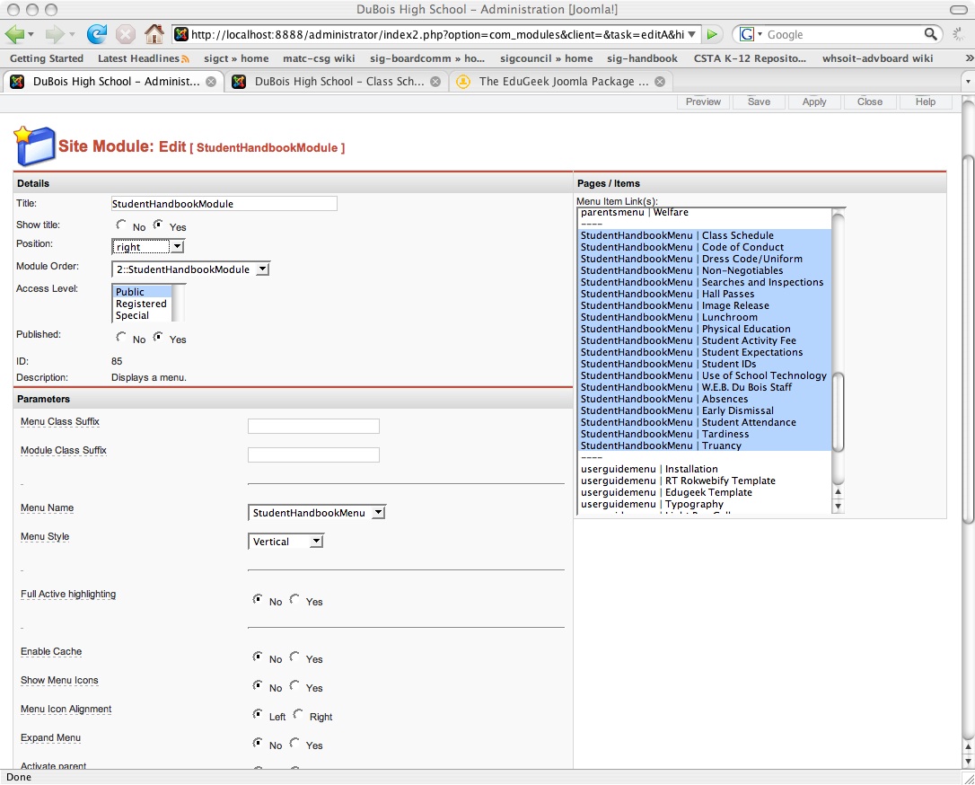Reload the current page
Viewport: 975px width, 785px height.
click(96, 34)
